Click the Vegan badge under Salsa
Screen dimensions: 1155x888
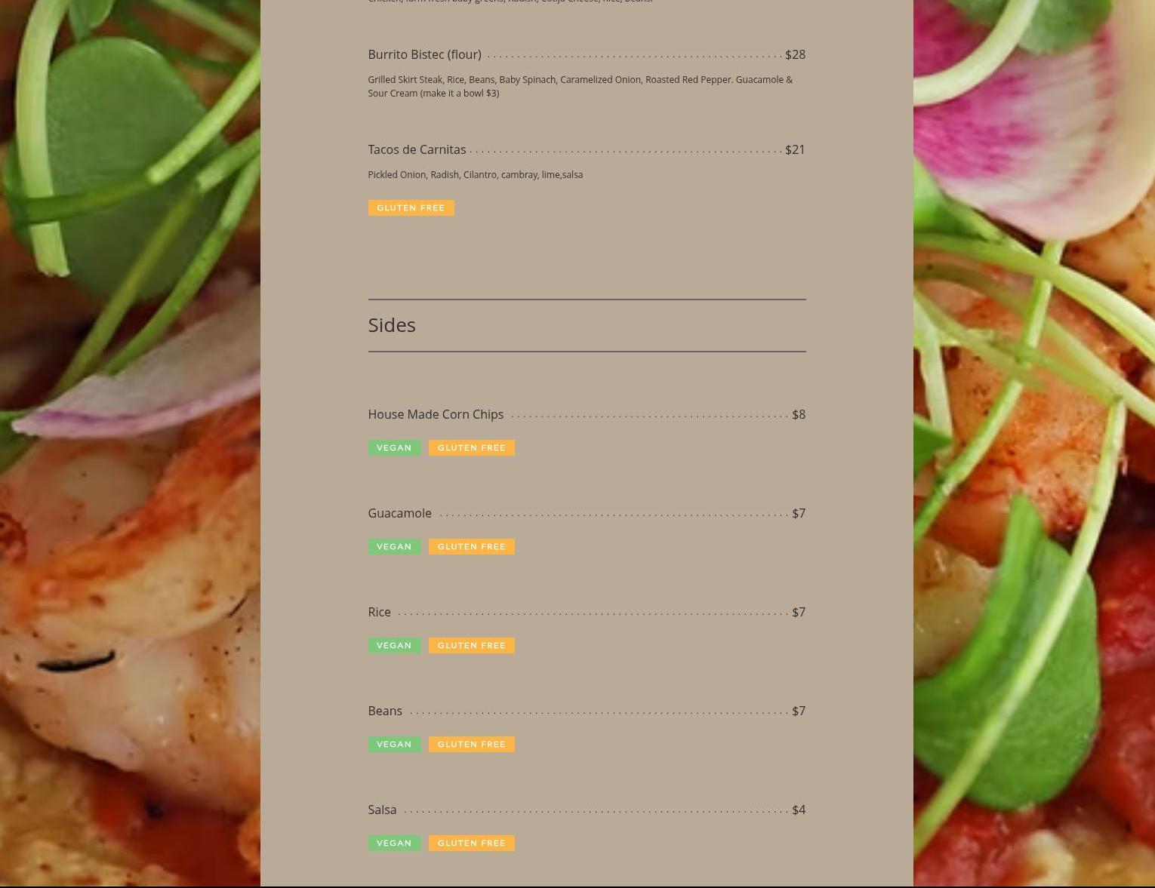[x=394, y=843]
